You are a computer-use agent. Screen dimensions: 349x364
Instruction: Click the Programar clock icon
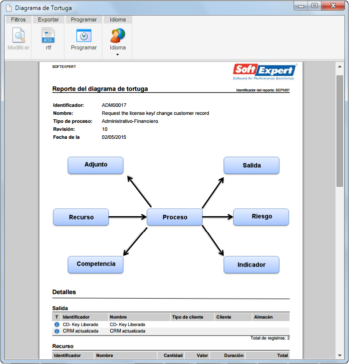click(x=83, y=35)
